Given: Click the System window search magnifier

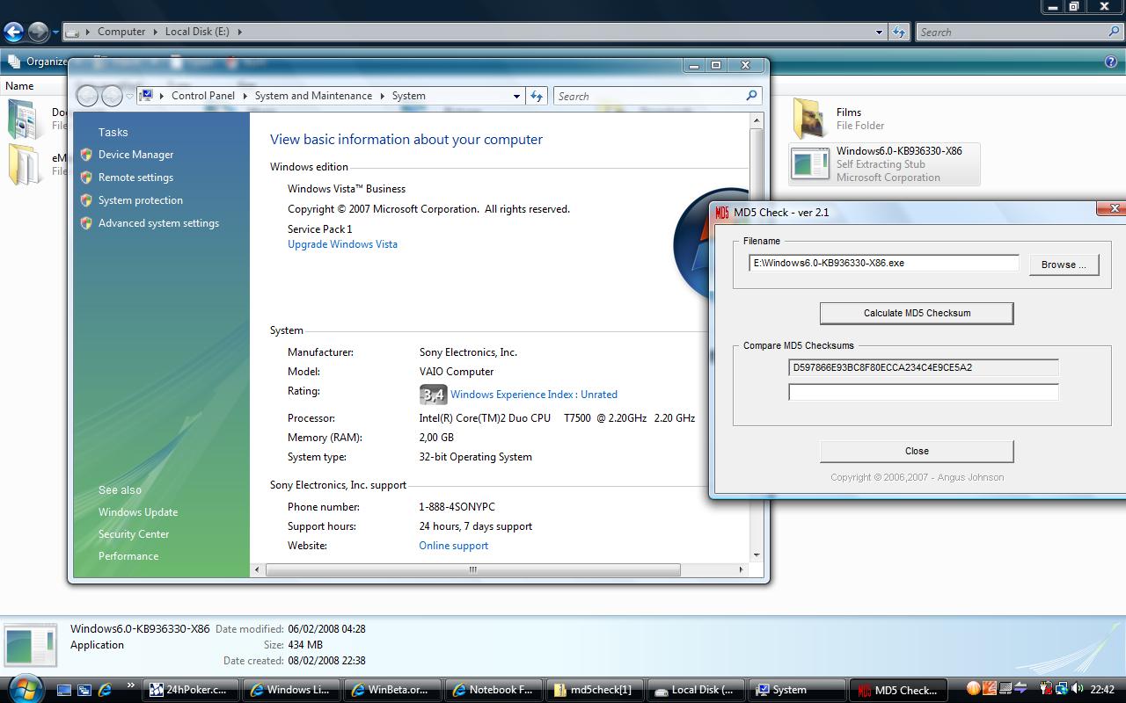Looking at the screenshot, I should pyautogui.click(x=751, y=96).
